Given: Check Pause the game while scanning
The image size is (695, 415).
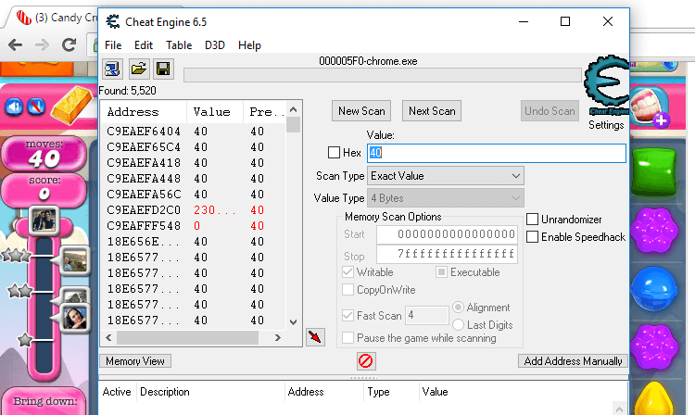Looking at the screenshot, I should pos(347,338).
